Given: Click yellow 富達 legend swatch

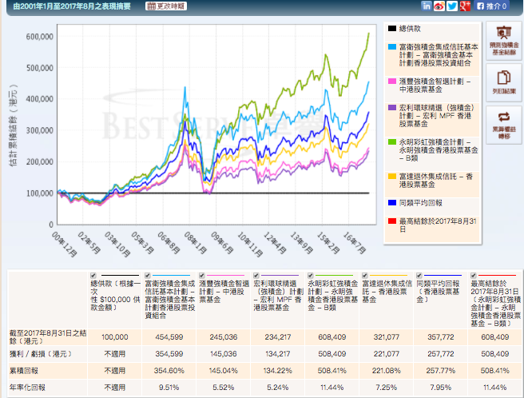Looking at the screenshot, I should click(392, 177).
